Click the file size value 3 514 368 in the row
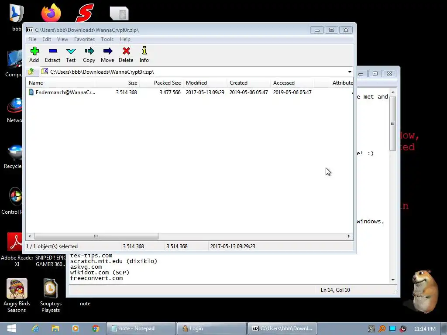 [126, 92]
